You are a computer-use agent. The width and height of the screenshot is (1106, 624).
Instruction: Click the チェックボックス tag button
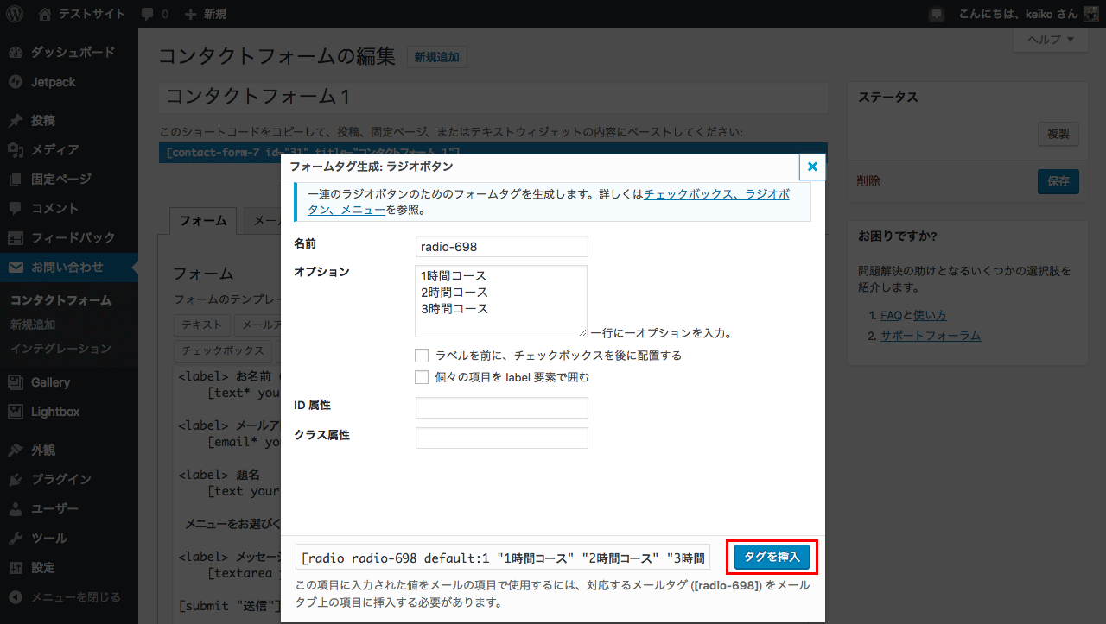(x=223, y=350)
